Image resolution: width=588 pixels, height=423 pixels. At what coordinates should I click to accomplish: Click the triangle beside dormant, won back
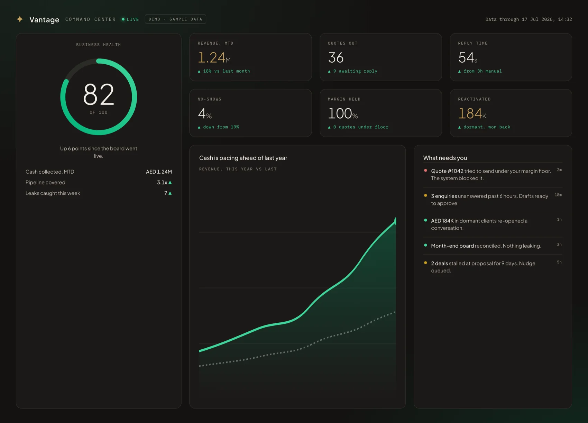[459, 127]
